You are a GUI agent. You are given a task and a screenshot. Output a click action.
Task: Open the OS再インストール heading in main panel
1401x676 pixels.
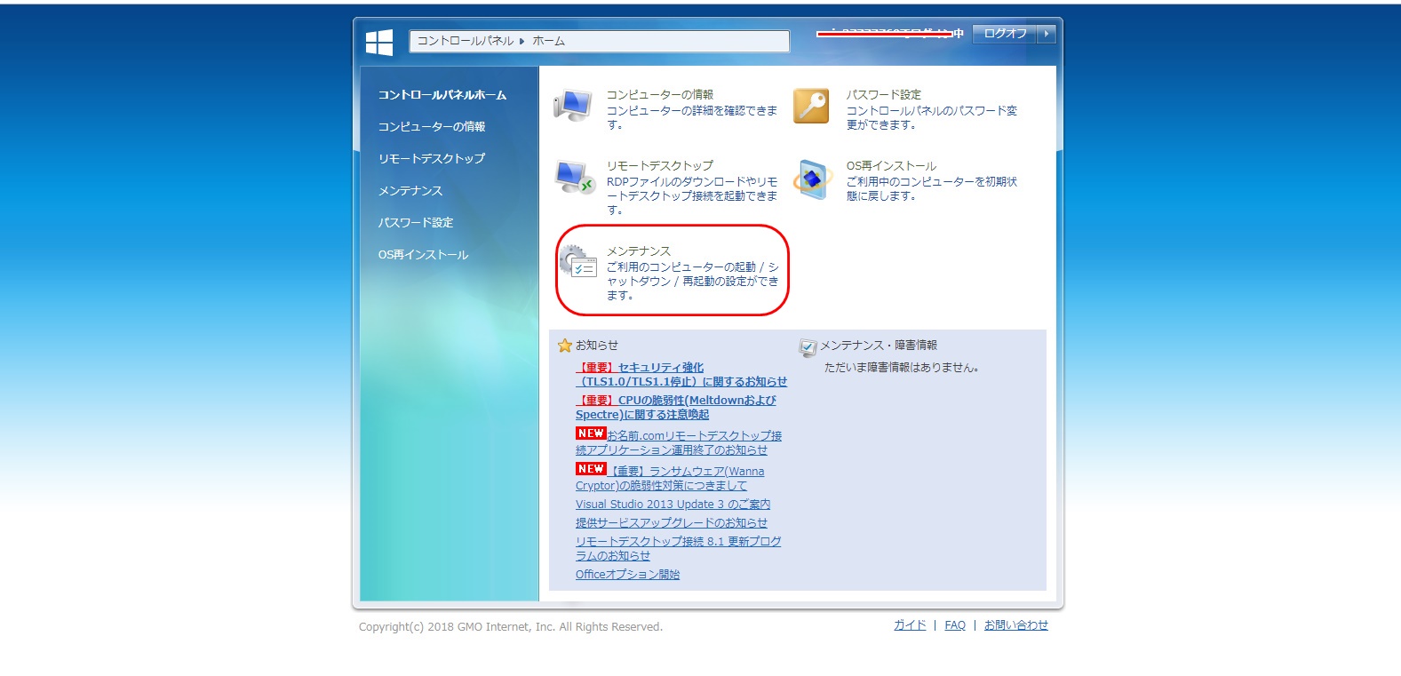coord(891,165)
